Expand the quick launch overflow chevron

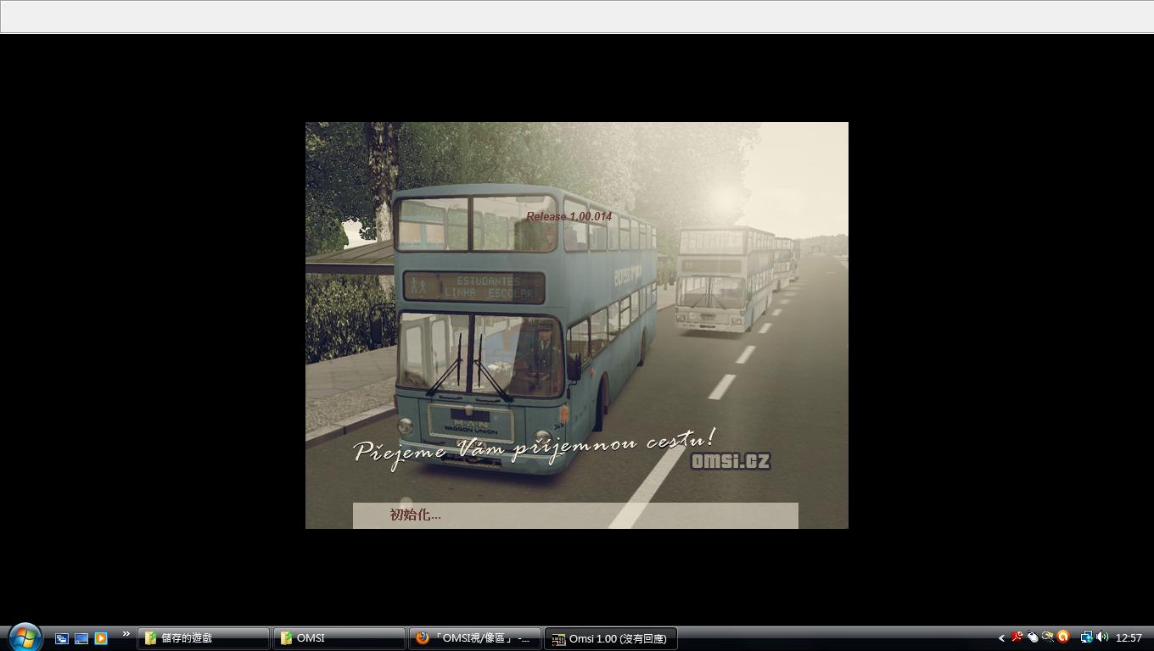coord(126,634)
